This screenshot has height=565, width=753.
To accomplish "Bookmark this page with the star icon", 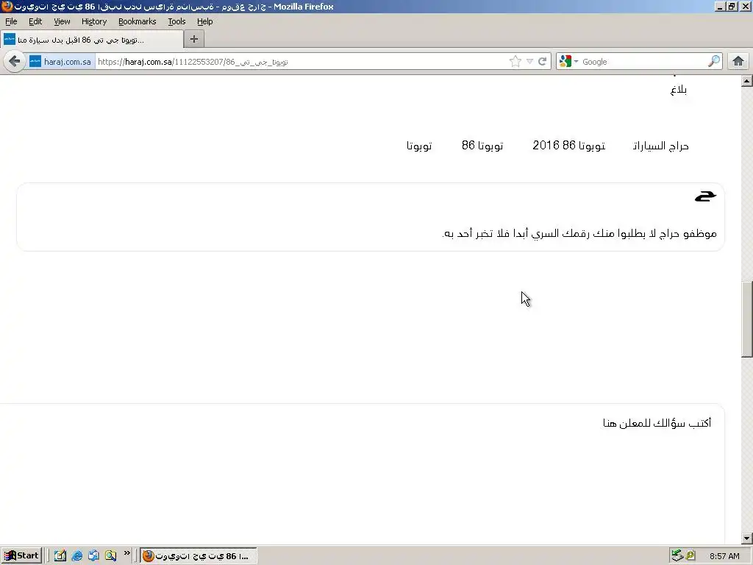I will [x=515, y=62].
